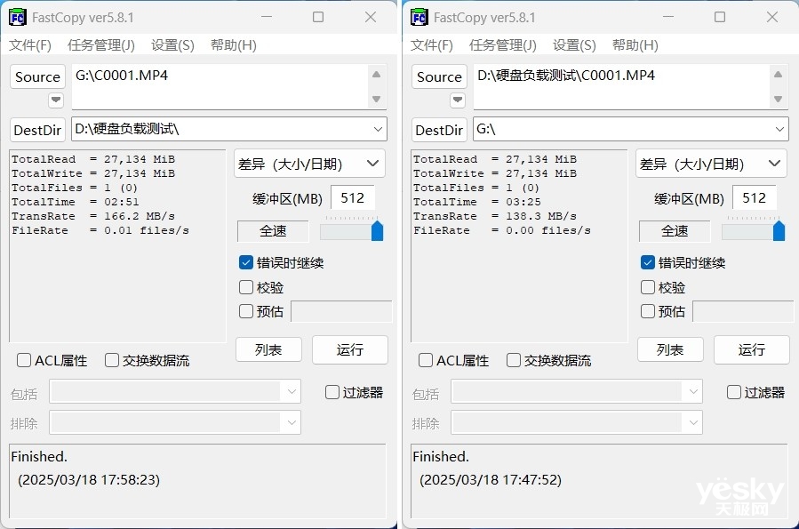Click speed slider thumb in right window
The height and width of the screenshot is (529, 799).
tap(779, 230)
